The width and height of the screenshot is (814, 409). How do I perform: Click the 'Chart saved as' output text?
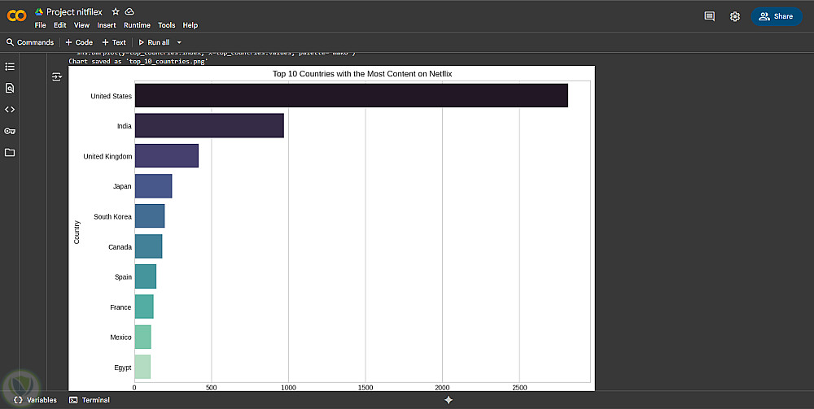coord(138,61)
